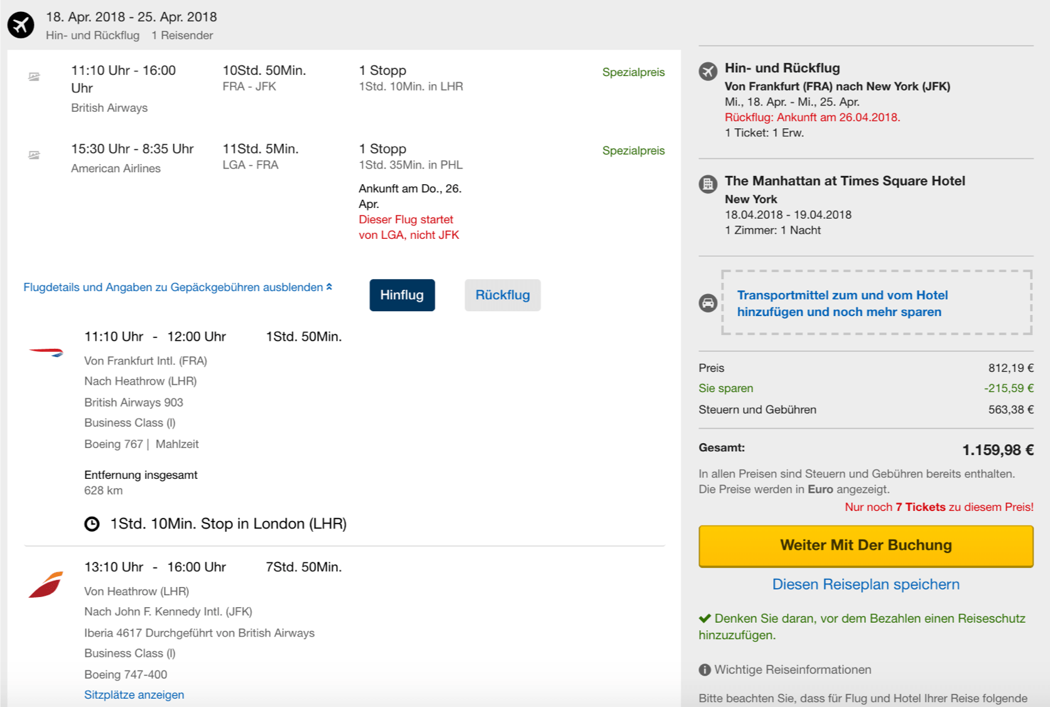
Task: Click the Iberia 4617 operated by British Airways text
Action: [200, 633]
